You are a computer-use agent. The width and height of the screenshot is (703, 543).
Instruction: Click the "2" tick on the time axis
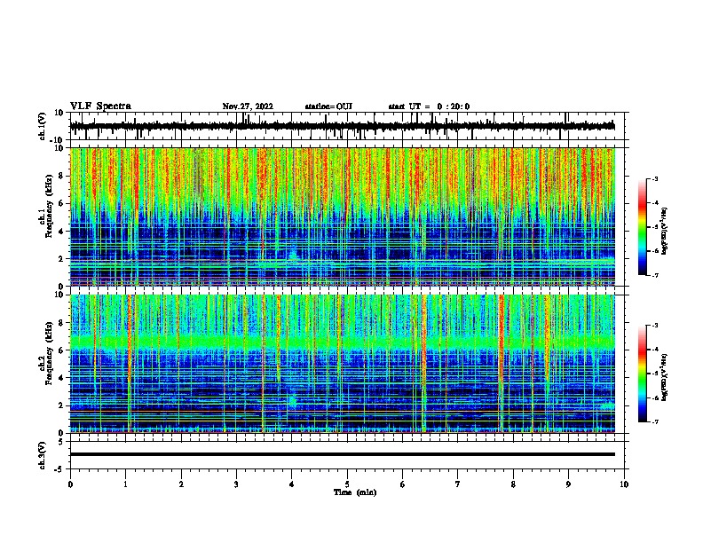(x=181, y=484)
